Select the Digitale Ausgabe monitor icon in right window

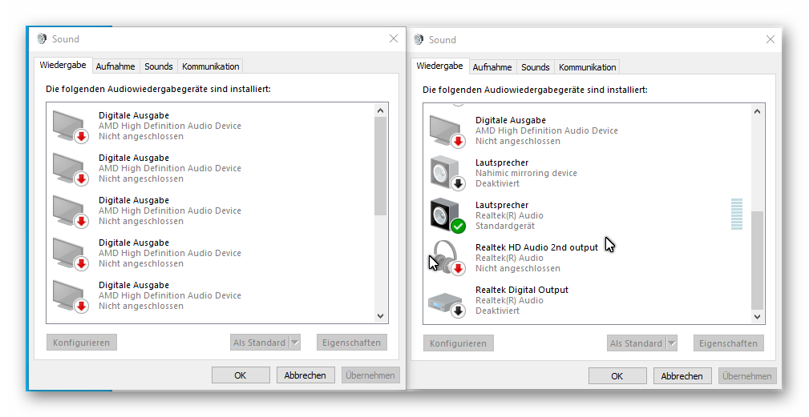pyautogui.click(x=447, y=130)
